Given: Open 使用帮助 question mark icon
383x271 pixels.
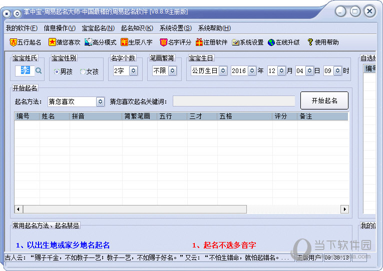Looking at the screenshot, I should coord(310,42).
